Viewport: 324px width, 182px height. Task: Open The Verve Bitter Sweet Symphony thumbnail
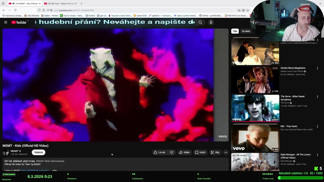click(255, 108)
